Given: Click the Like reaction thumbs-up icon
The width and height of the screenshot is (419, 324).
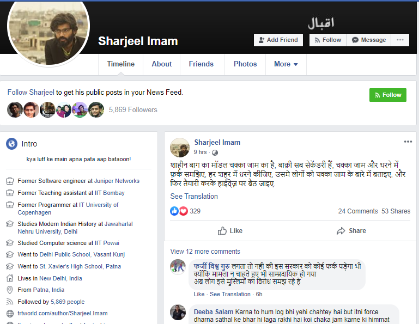Looking at the screenshot, I should pos(174,211).
